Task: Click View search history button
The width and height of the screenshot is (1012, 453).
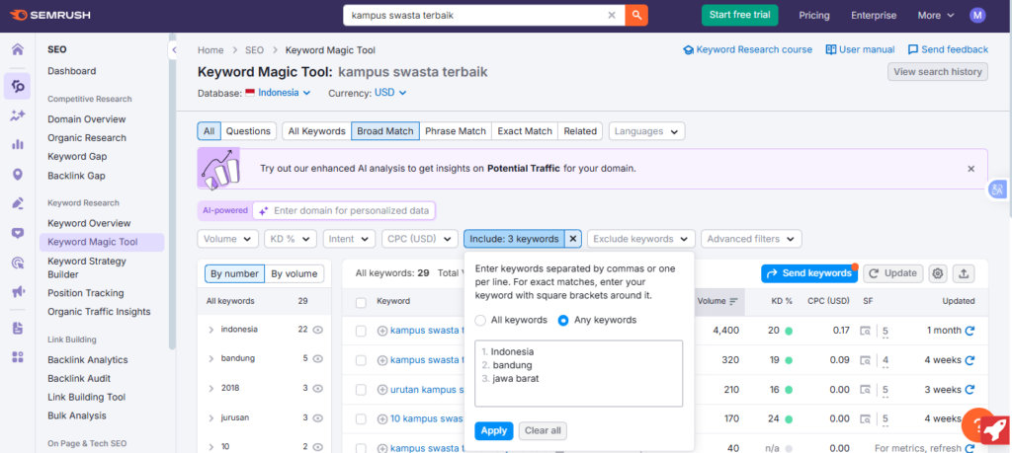Action: pos(938,71)
